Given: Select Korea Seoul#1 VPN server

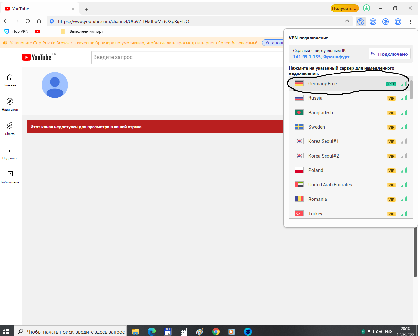Looking at the screenshot, I should coord(349,141).
